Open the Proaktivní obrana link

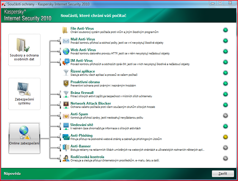pos(85,82)
